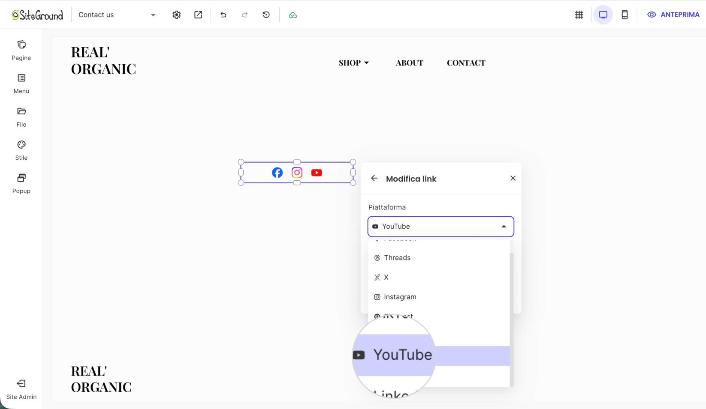
Task: Open the Popup panel in sidebar
Action: (x=21, y=184)
